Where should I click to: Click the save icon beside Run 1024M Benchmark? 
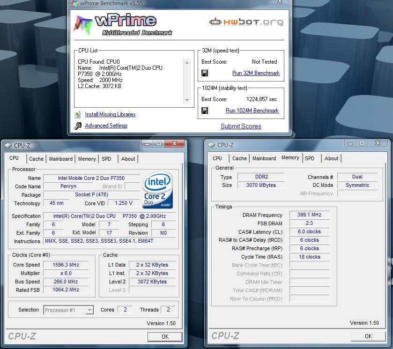(205, 111)
